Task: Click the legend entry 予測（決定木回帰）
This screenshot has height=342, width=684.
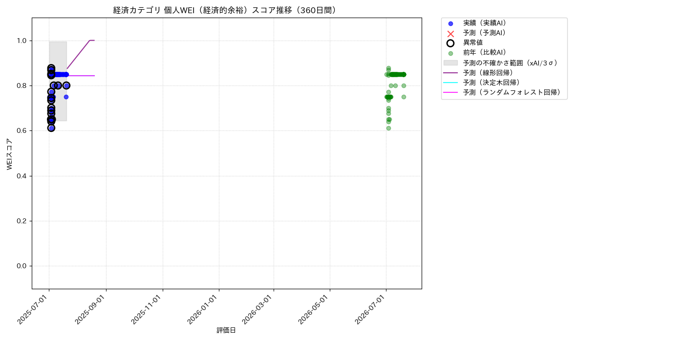Action: [492, 82]
